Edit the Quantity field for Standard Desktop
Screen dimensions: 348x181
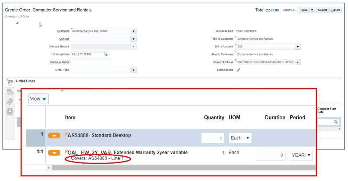point(212,138)
